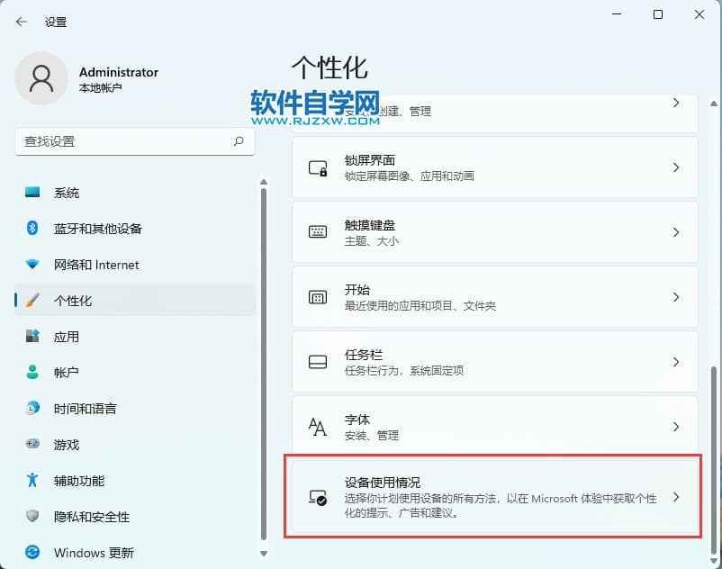Open Network and Internet settings
The width and height of the screenshot is (722, 569).
(x=96, y=265)
